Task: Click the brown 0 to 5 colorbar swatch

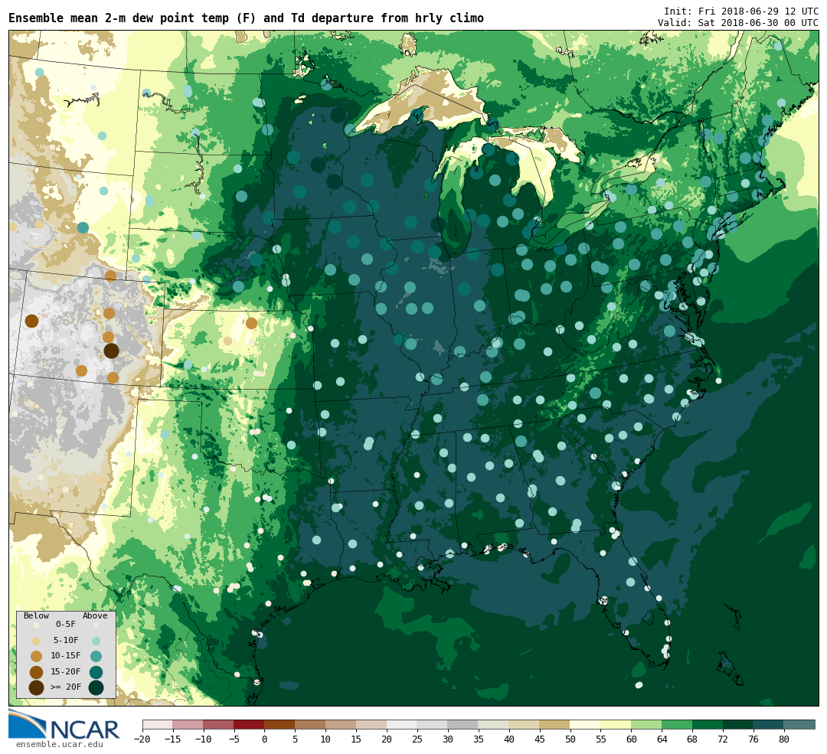Action: point(279,724)
